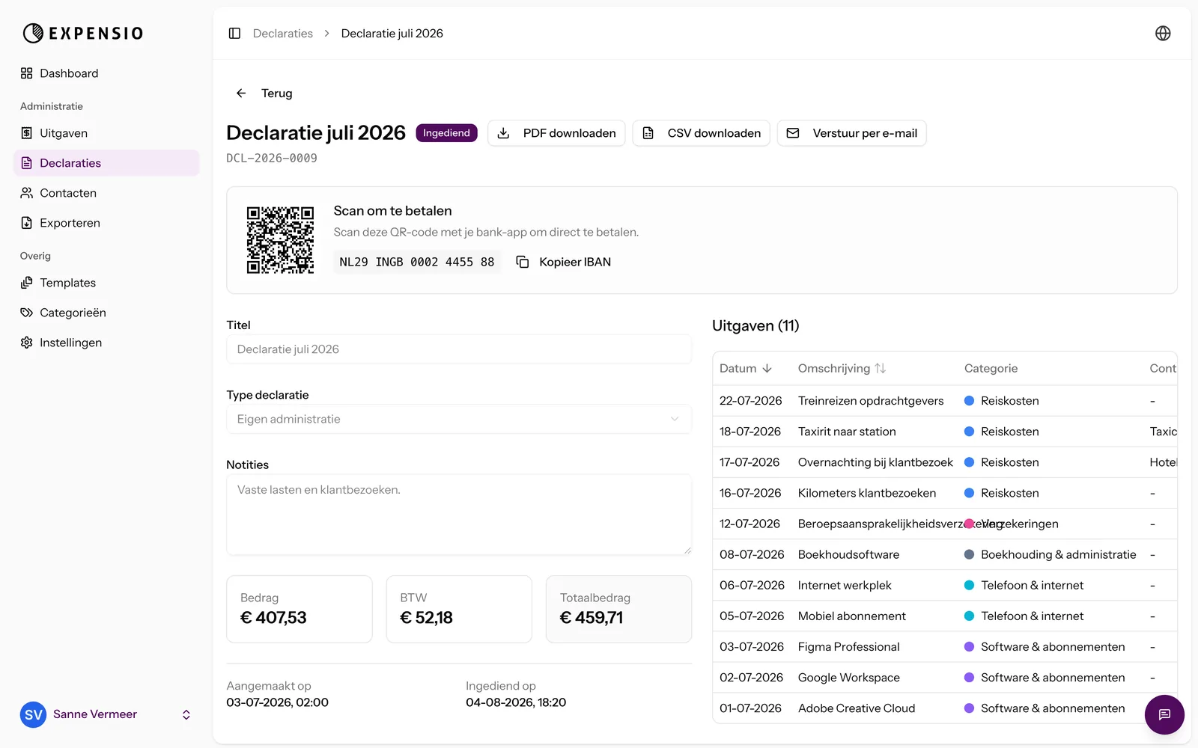This screenshot has width=1198, height=748.
Task: Click the gray dot for Boekhoudsoftware
Action: (969, 554)
